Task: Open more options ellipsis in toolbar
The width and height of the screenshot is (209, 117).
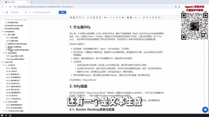Action: click(162, 18)
